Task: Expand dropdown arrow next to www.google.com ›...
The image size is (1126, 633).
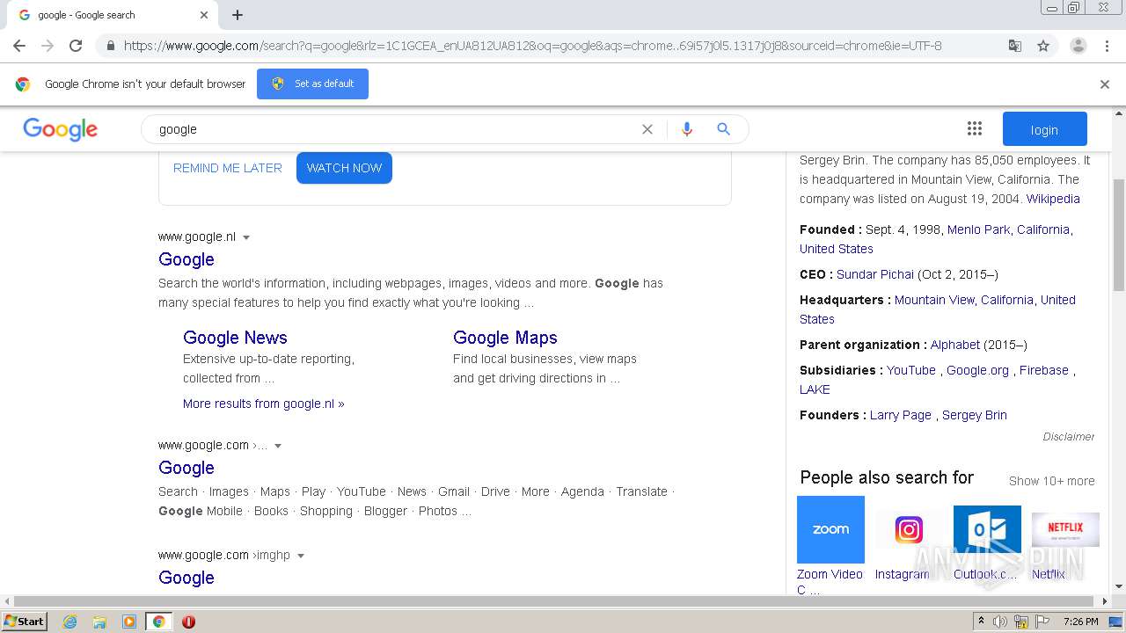Action: tap(278, 446)
